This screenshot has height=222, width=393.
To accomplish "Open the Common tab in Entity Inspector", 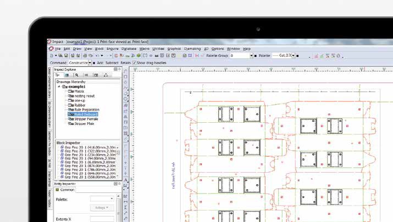I will (x=65, y=190).
